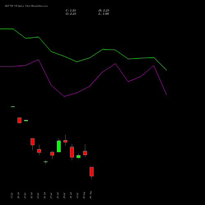The width and height of the screenshot is (205, 205).
Task: Select the 17 Jul date label
Action: point(12,196)
